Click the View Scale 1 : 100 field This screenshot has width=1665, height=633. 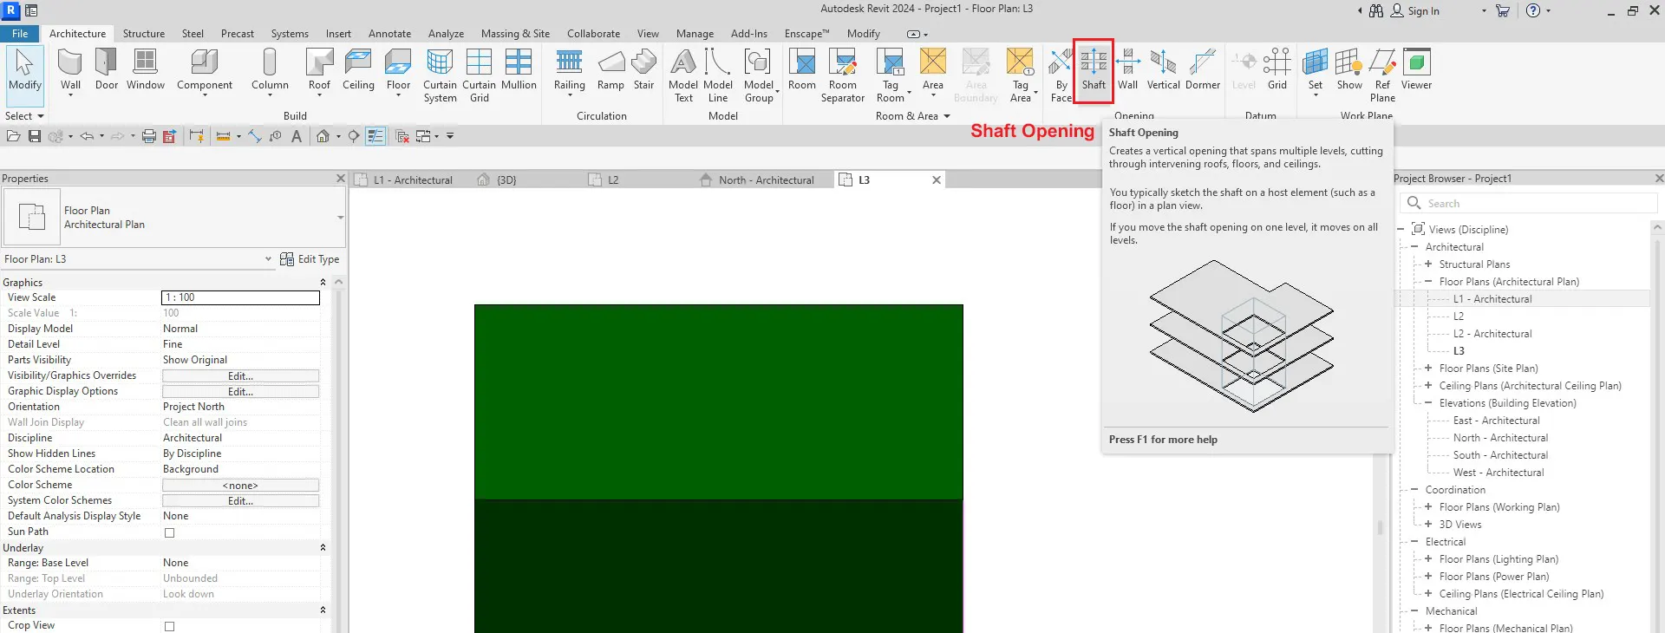pyautogui.click(x=241, y=297)
